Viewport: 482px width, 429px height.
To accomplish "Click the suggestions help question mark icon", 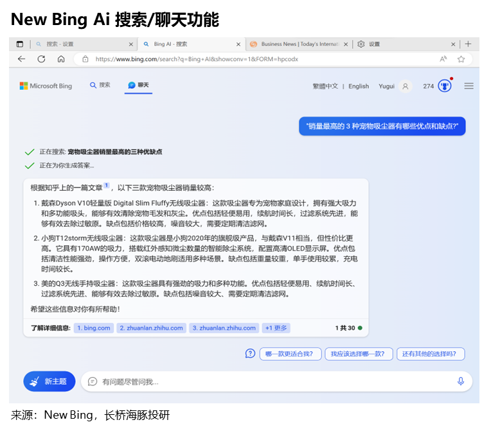I will click(250, 354).
